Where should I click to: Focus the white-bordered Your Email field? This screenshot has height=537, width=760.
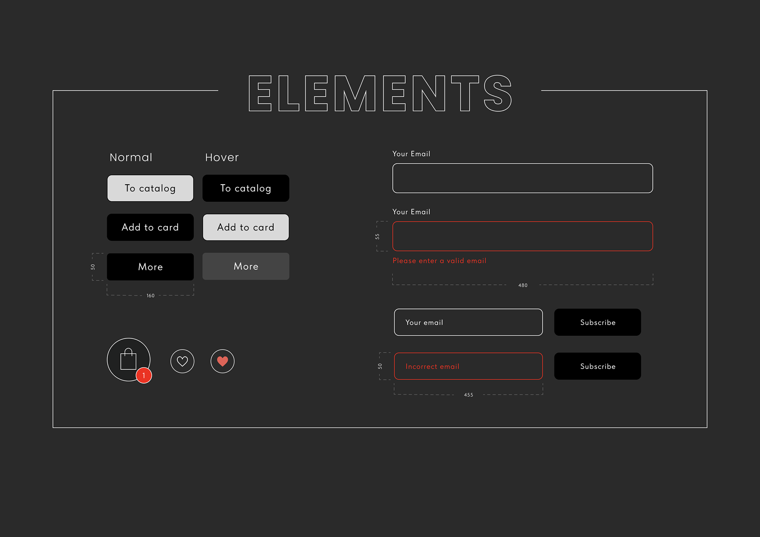[522, 178]
